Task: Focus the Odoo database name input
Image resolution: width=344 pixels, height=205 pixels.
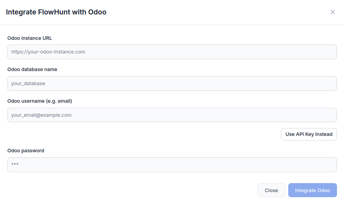Action: (x=172, y=84)
